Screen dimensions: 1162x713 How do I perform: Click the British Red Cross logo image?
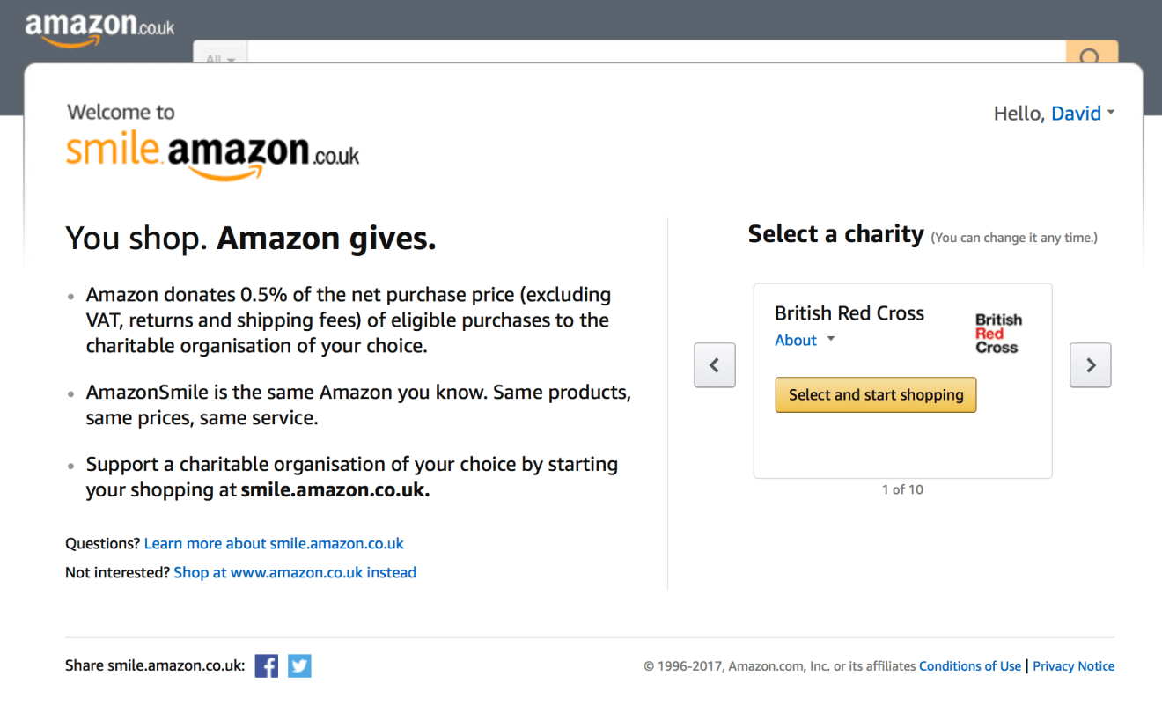click(997, 334)
